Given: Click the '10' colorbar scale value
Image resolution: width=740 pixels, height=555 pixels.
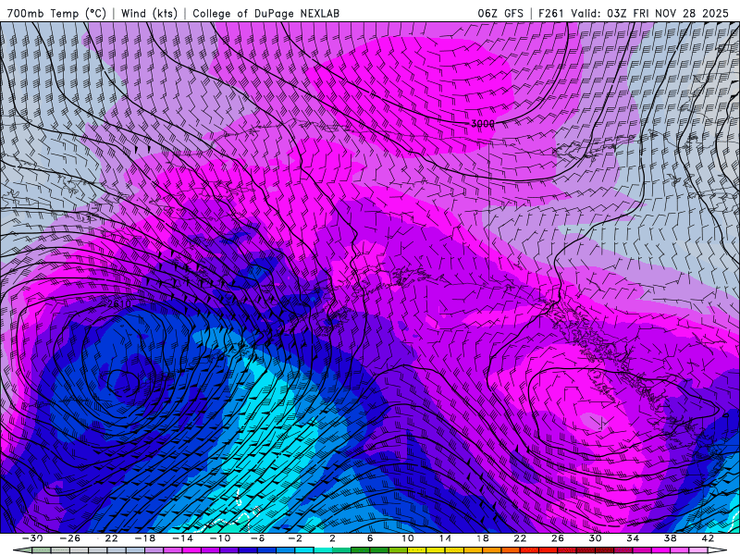Looking at the screenshot, I should click(x=407, y=538).
